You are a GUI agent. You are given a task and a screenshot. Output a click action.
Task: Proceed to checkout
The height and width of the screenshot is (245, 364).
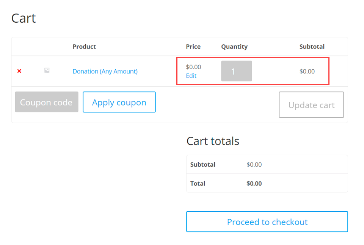[267, 222]
